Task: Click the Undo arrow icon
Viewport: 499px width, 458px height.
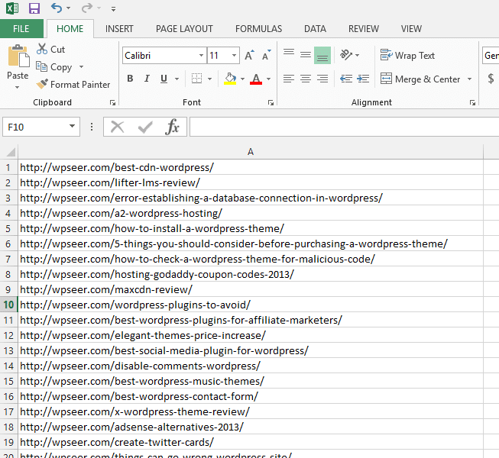Action: (x=57, y=8)
